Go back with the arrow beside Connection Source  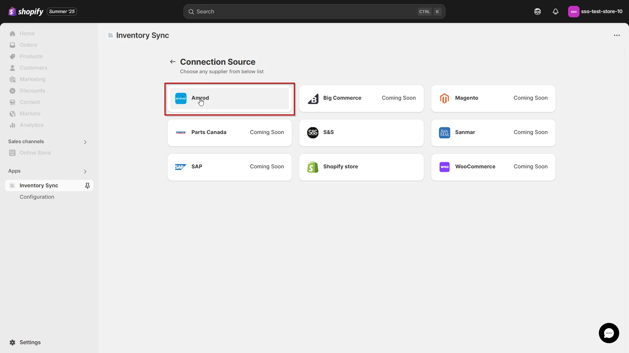click(x=173, y=62)
